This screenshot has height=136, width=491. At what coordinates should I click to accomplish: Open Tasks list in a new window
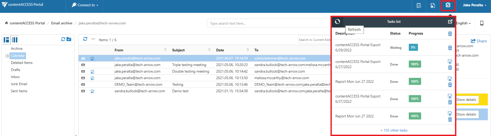click(x=450, y=21)
